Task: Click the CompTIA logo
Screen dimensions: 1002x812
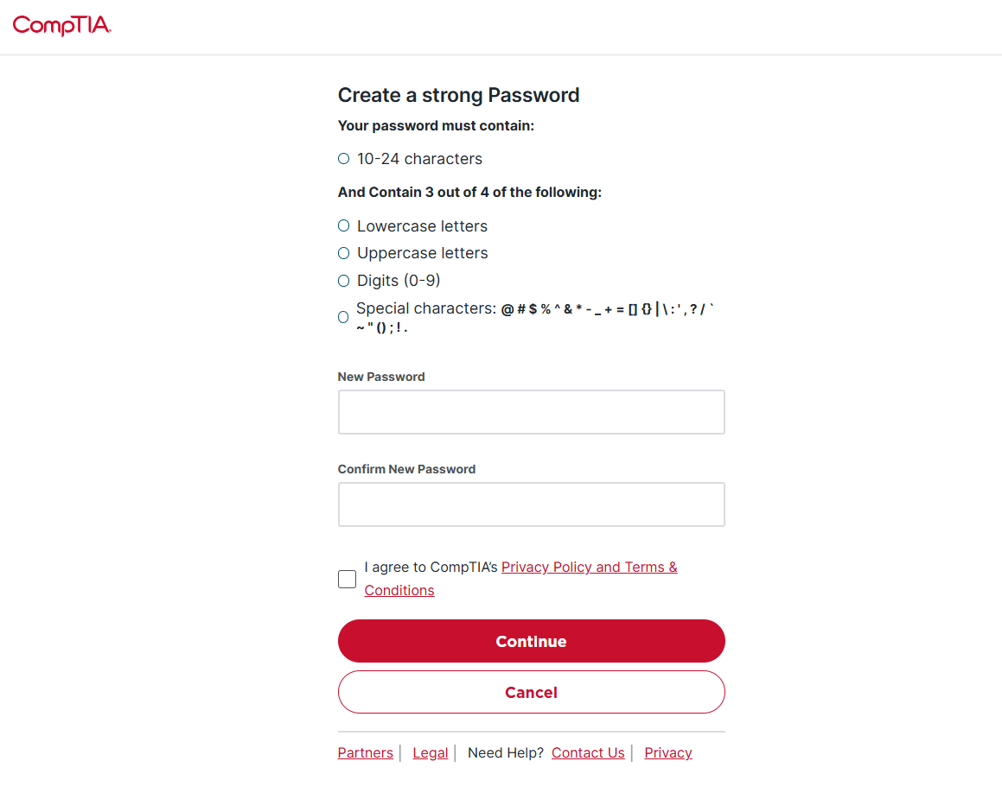Action: pos(61,26)
